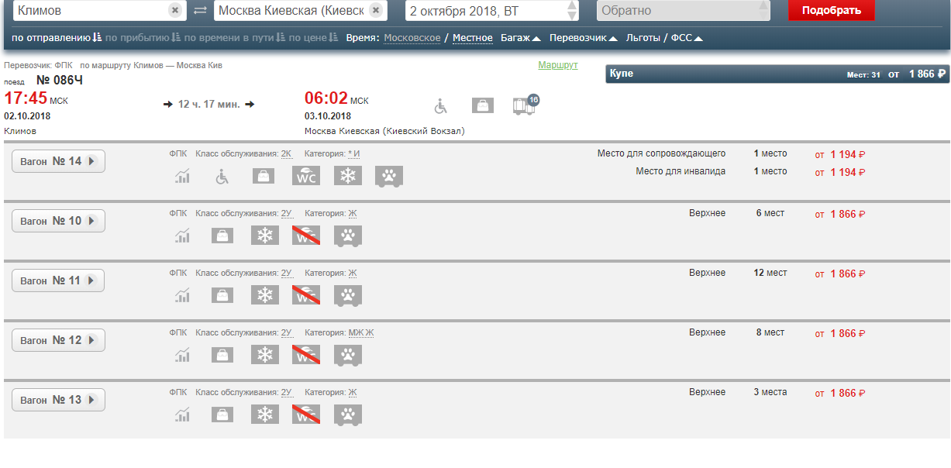The image size is (951, 468).
Task: Switch time display to Местное
Action: [473, 38]
